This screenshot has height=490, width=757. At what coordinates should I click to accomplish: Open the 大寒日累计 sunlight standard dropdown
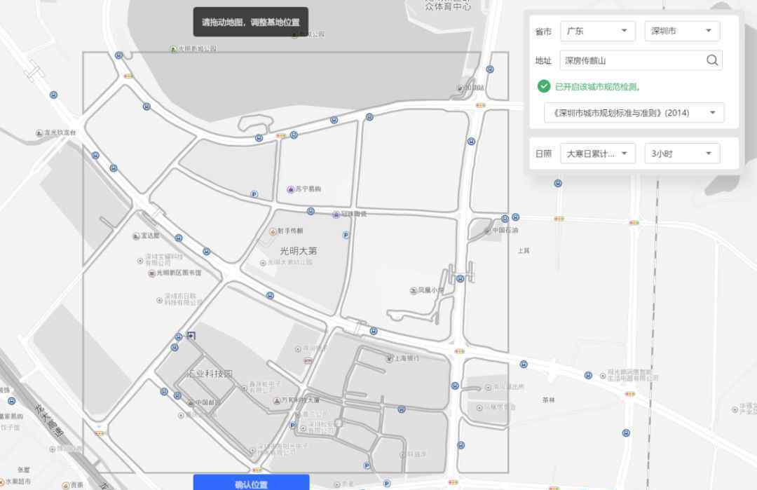598,154
